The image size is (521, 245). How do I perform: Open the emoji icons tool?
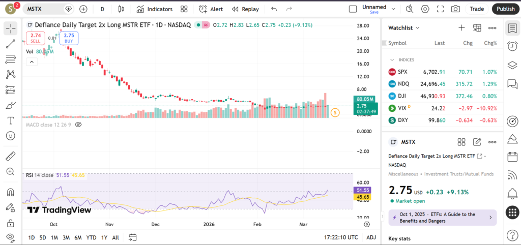coord(10,136)
